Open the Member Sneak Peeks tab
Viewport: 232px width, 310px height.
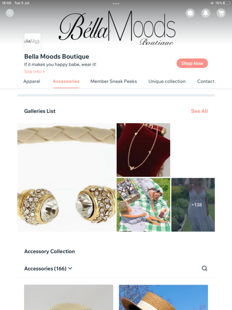(x=114, y=81)
